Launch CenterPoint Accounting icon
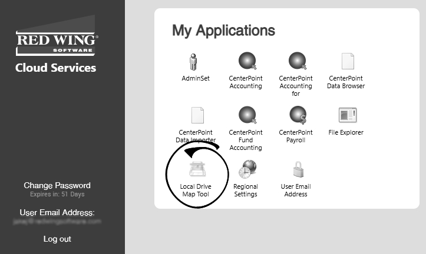The image size is (426, 254). (247, 61)
